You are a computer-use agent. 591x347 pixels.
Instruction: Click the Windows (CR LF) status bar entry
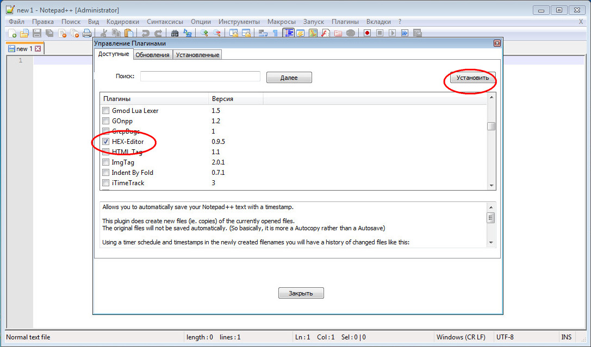461,337
